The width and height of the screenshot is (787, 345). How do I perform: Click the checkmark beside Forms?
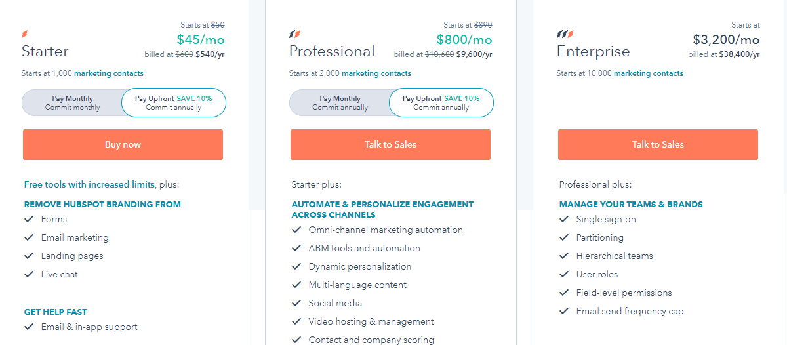point(29,219)
